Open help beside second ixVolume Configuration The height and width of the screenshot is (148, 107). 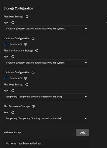pyautogui.click(x=33, y=72)
